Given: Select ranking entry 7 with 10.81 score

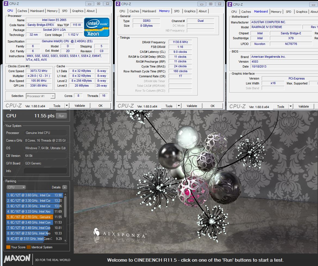Looking at the screenshot, I should [x=35, y=228].
